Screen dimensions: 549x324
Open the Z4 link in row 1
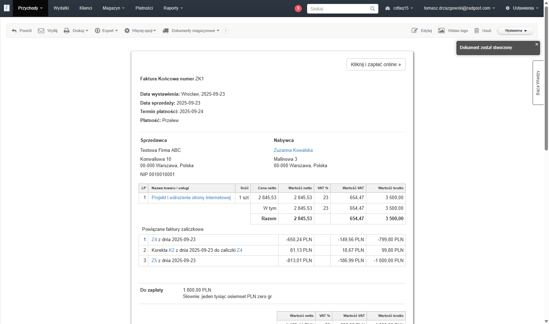[x=154, y=240]
